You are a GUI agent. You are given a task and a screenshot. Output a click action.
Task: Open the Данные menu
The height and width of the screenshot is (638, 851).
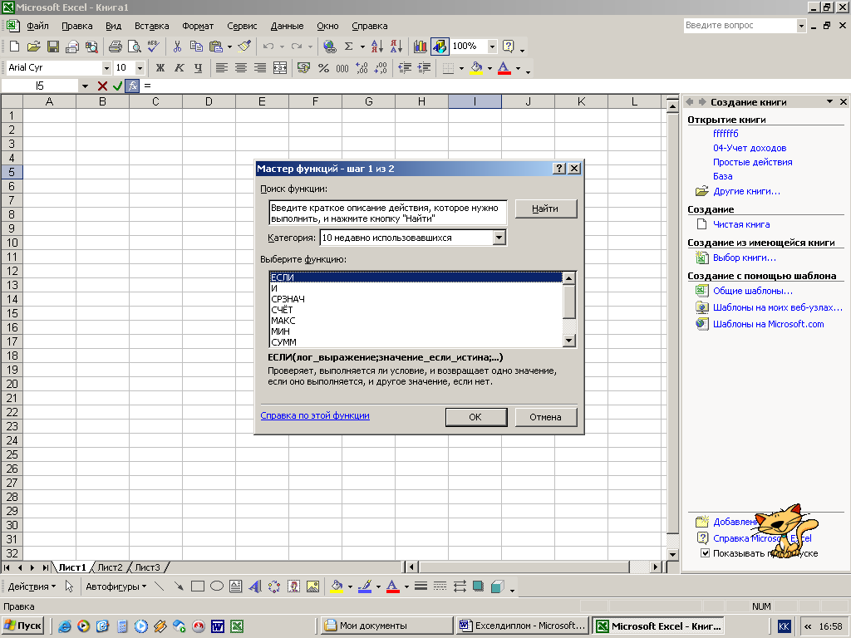click(287, 26)
